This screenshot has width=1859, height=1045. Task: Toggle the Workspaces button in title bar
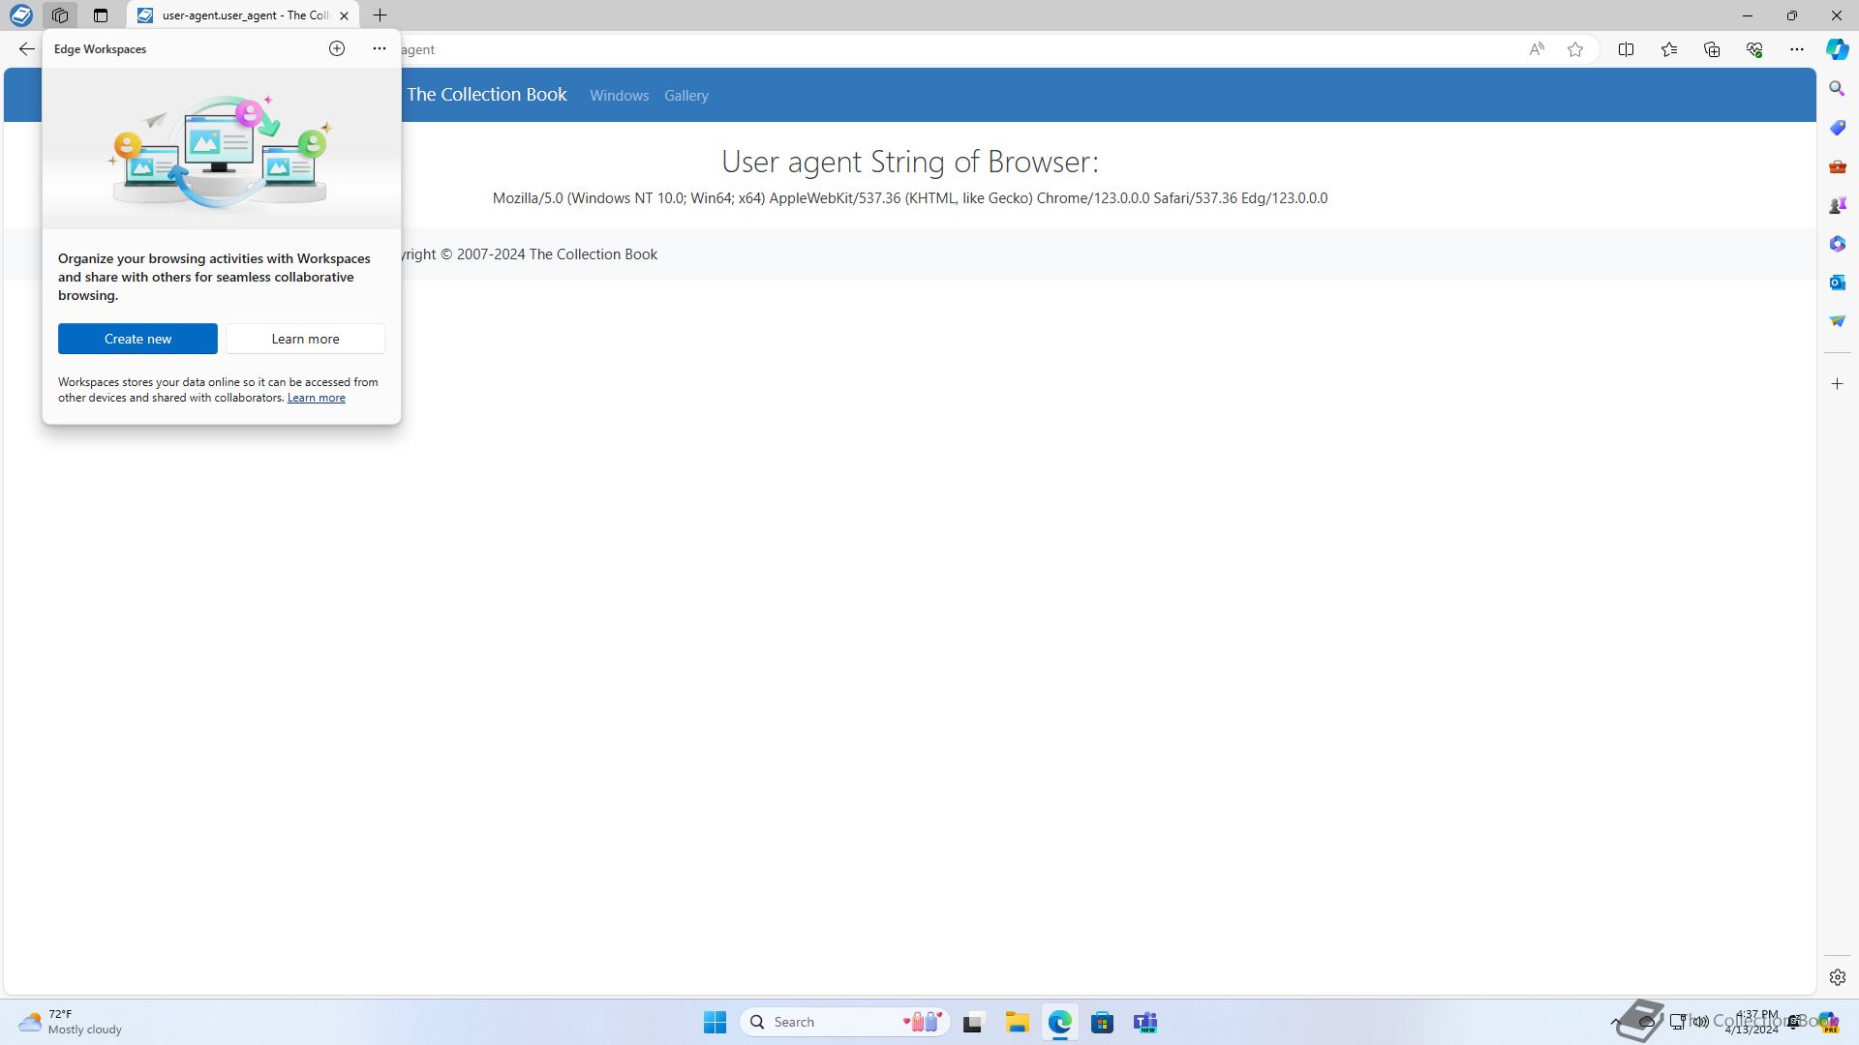(x=60, y=15)
